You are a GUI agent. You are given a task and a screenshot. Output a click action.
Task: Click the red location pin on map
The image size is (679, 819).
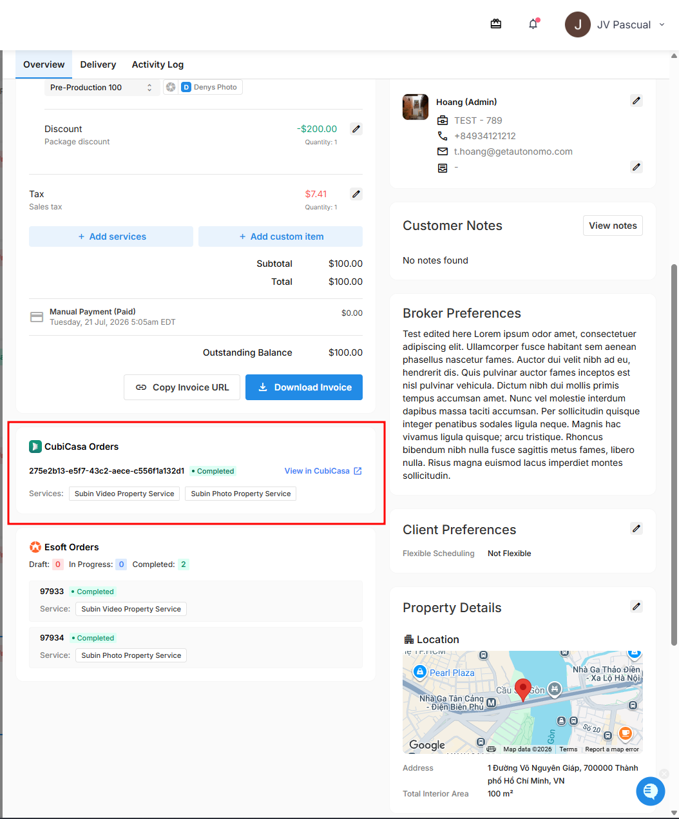pyautogui.click(x=523, y=689)
